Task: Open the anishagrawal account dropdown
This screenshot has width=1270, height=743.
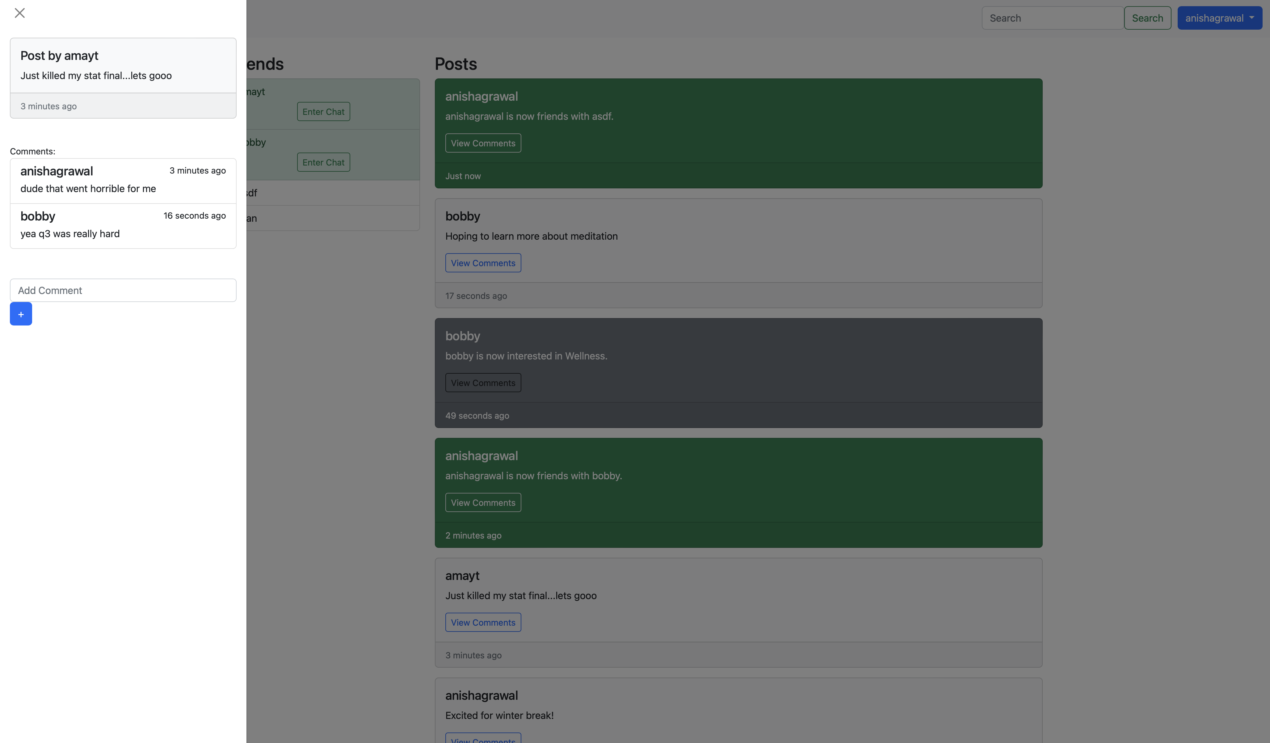Action: coord(1219,18)
